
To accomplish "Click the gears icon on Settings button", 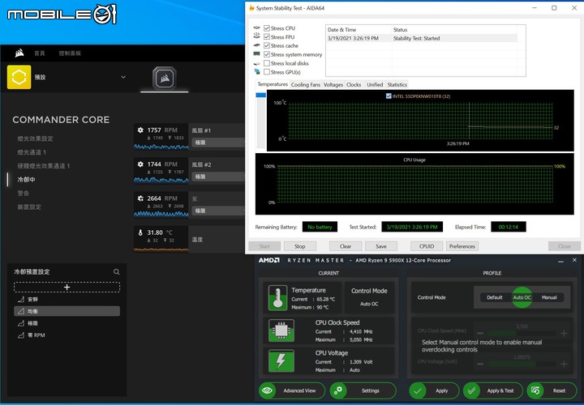I will pyautogui.click(x=338, y=390).
